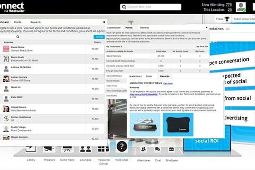The width and height of the screenshot is (255, 170).
Task: Click the pink avatar of Olympia Beauty Store attendee
Action: (6, 49)
